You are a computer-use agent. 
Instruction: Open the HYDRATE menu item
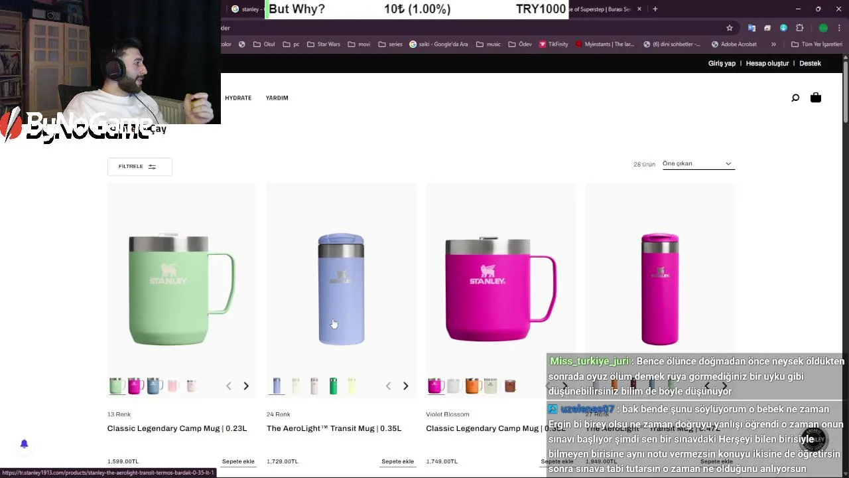(x=238, y=98)
